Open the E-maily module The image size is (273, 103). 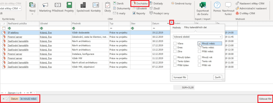tap(119, 13)
